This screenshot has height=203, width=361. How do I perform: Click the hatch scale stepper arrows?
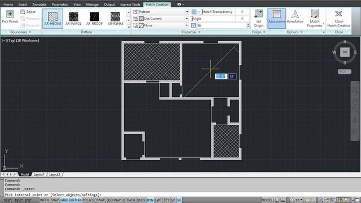pyautogui.click(x=248, y=25)
